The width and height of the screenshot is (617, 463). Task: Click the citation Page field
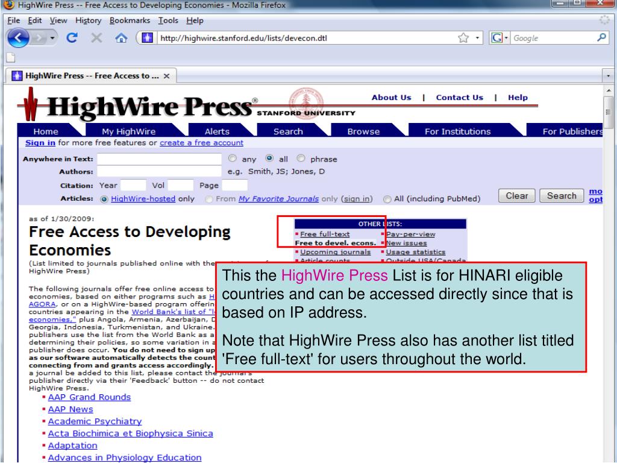point(235,186)
